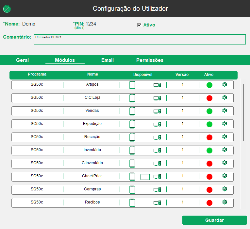Click the Programa column header
The height and width of the screenshot is (229, 250).
click(x=37, y=74)
